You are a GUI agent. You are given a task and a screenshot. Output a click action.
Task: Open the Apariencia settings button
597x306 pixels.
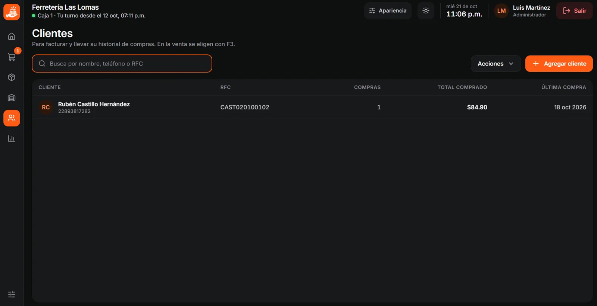pyautogui.click(x=388, y=11)
